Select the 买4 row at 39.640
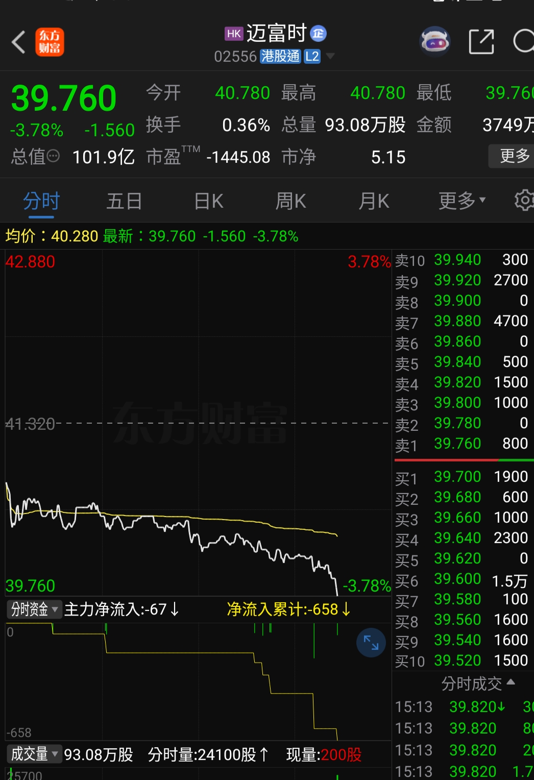The width and height of the screenshot is (534, 780). point(463,538)
